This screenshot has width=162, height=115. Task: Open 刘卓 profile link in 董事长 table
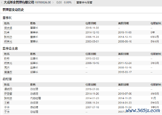(x=7, y=32)
